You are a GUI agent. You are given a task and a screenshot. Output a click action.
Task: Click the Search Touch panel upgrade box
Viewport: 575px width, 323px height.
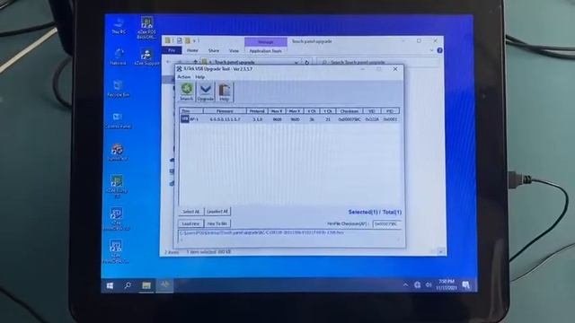[377, 62]
